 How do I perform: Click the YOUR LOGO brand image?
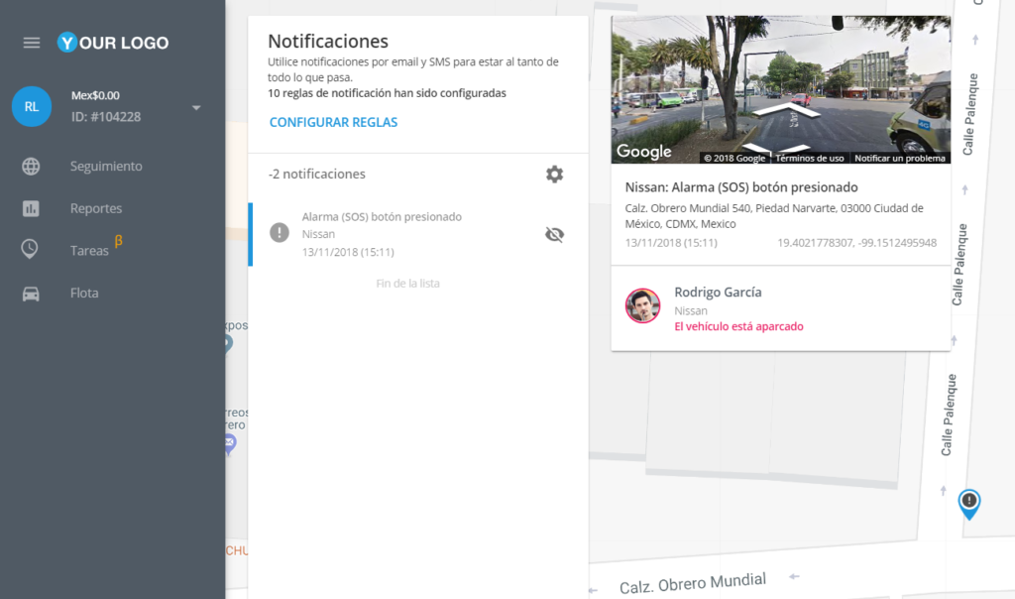tap(113, 43)
